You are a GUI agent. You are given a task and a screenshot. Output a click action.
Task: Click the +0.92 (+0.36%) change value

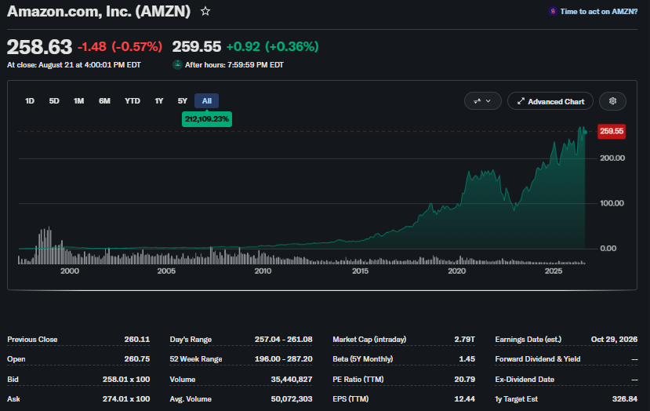click(272, 46)
